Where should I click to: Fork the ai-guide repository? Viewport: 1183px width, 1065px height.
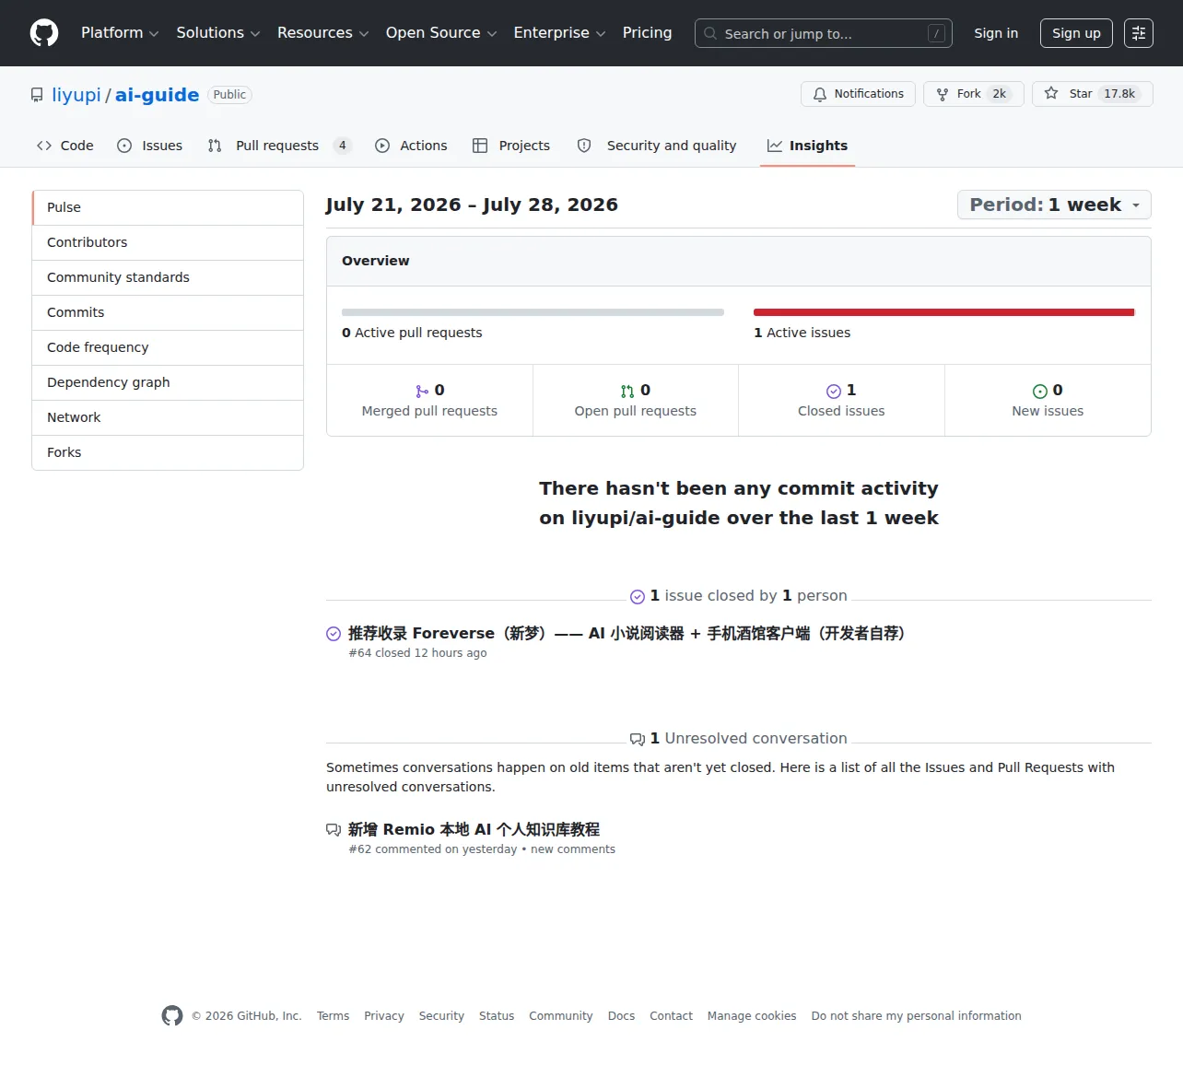[x=974, y=94]
